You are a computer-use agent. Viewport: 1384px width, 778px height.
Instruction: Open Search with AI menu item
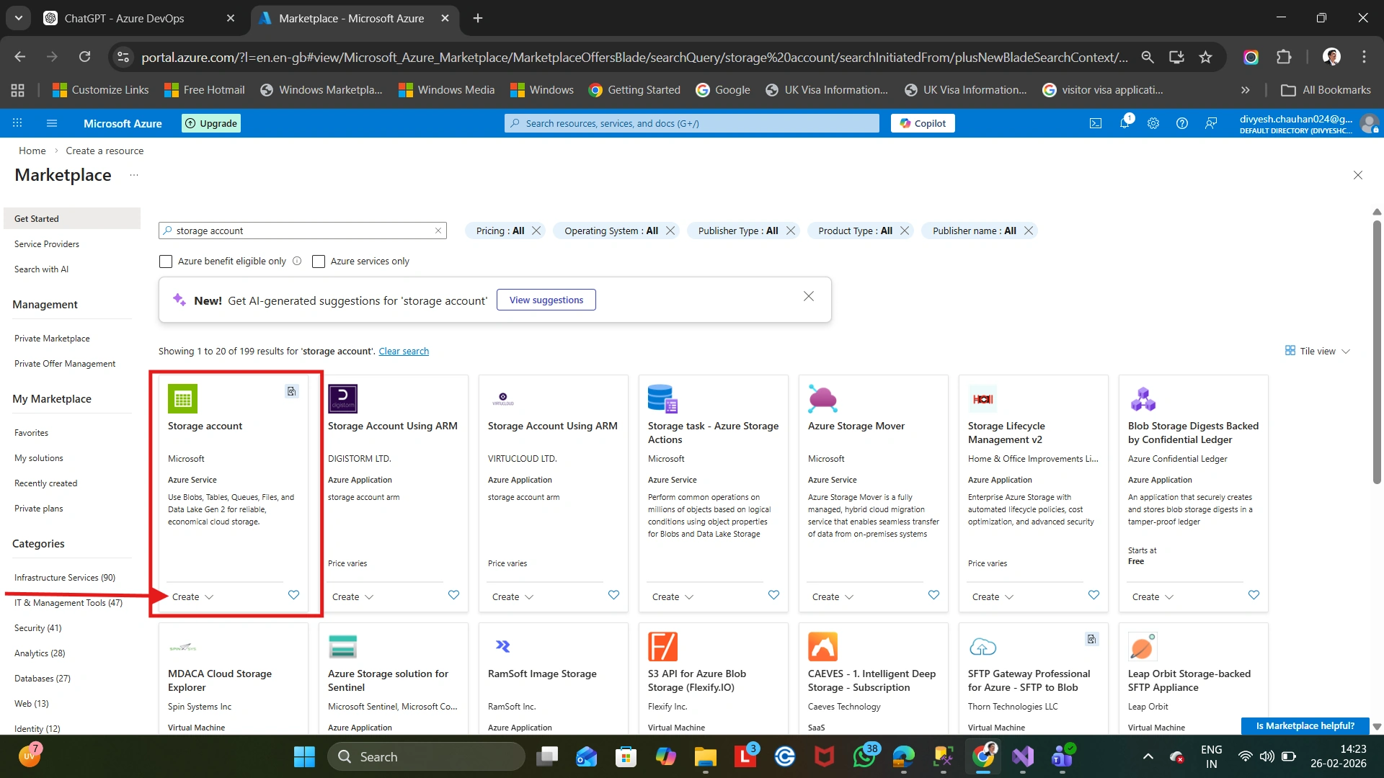(41, 269)
